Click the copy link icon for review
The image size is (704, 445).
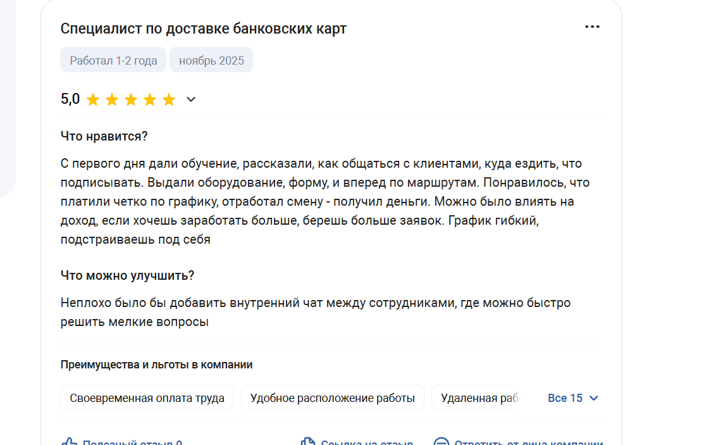307,442
